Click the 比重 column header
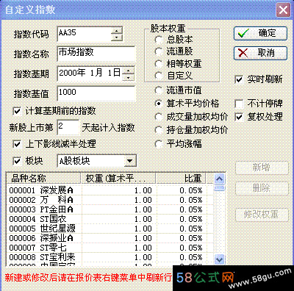This screenshot has width=294, height=291. point(181,178)
